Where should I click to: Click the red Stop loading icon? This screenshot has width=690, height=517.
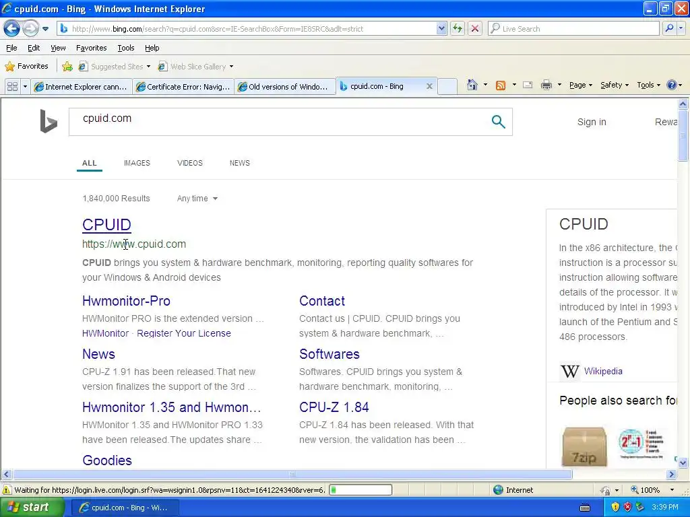[x=475, y=29]
